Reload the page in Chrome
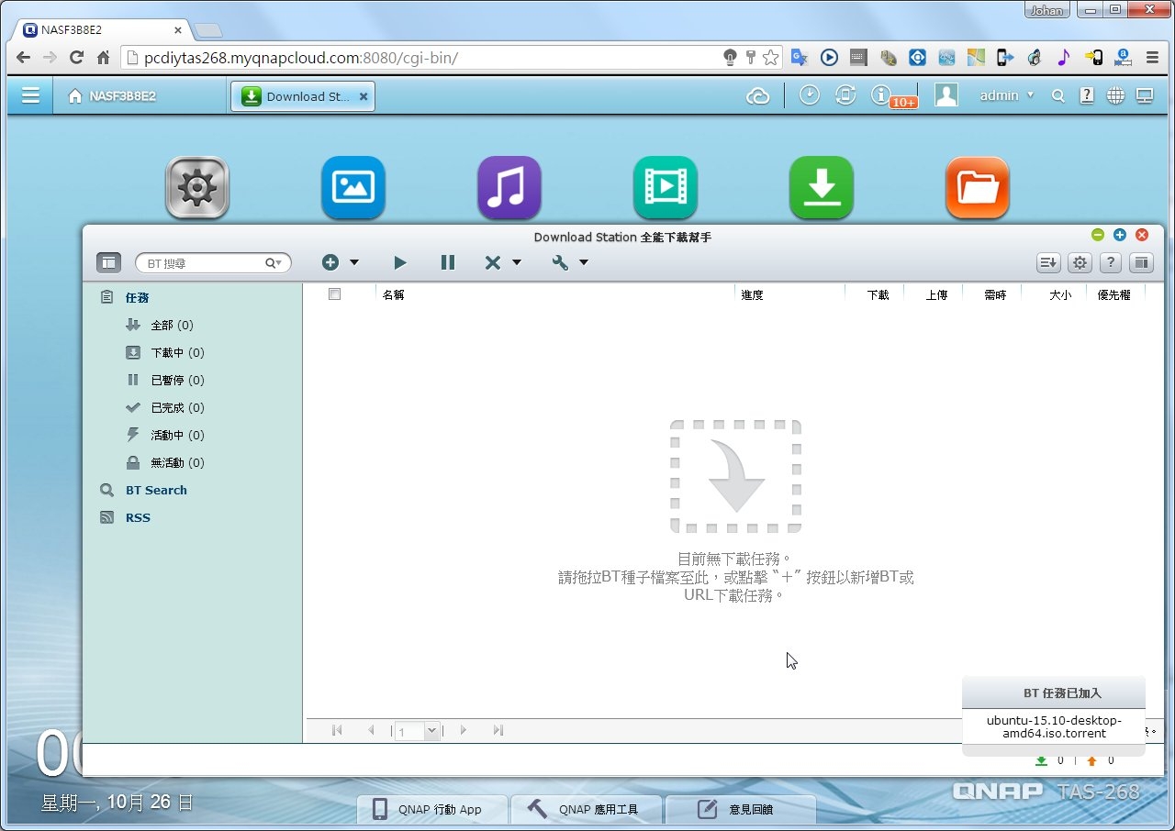 click(x=77, y=57)
